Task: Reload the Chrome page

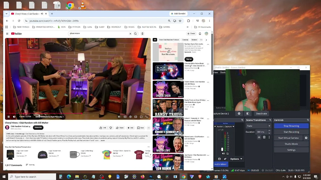Action: (x=19, y=21)
